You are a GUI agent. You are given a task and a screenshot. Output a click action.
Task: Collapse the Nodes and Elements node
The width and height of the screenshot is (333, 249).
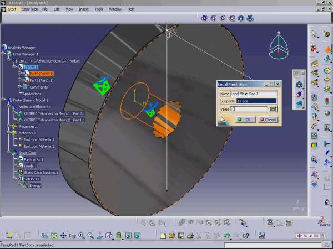[8, 106]
